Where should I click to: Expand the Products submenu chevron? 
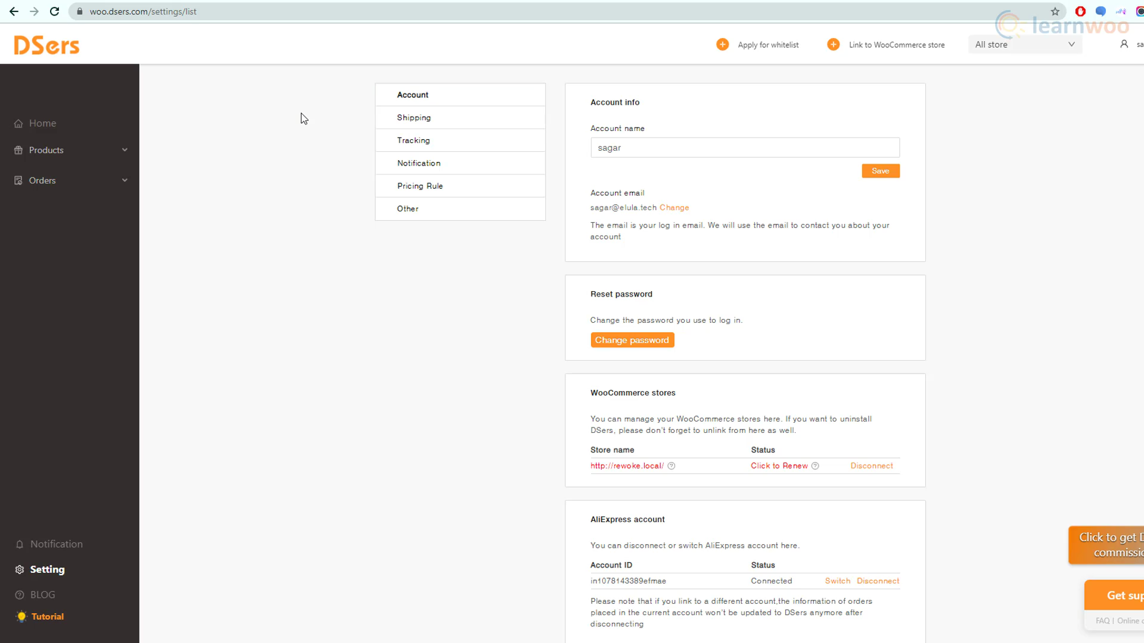pos(125,150)
